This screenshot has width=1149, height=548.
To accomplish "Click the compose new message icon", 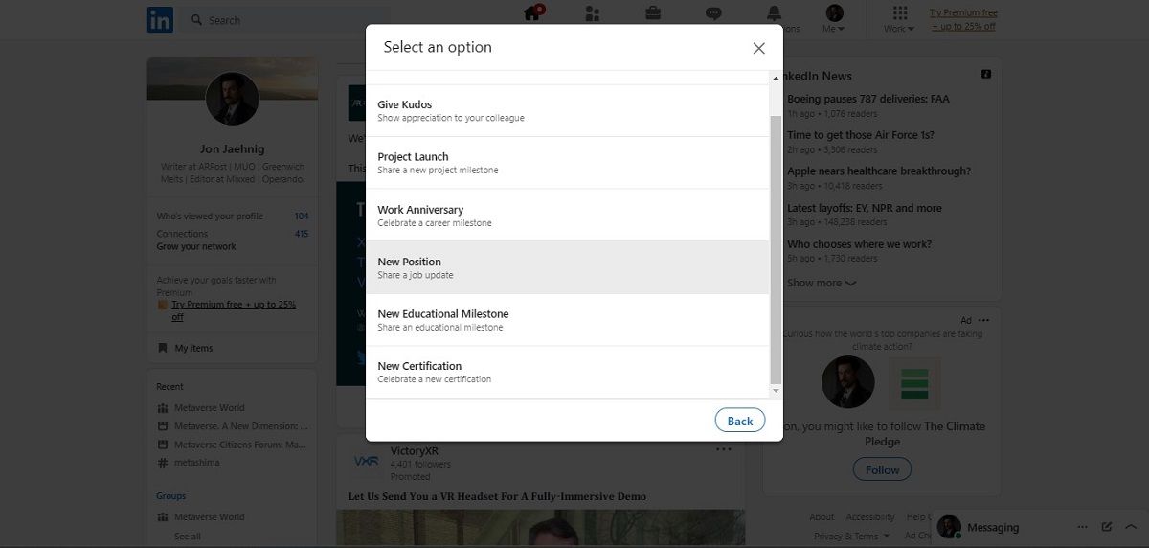I will (x=1107, y=527).
